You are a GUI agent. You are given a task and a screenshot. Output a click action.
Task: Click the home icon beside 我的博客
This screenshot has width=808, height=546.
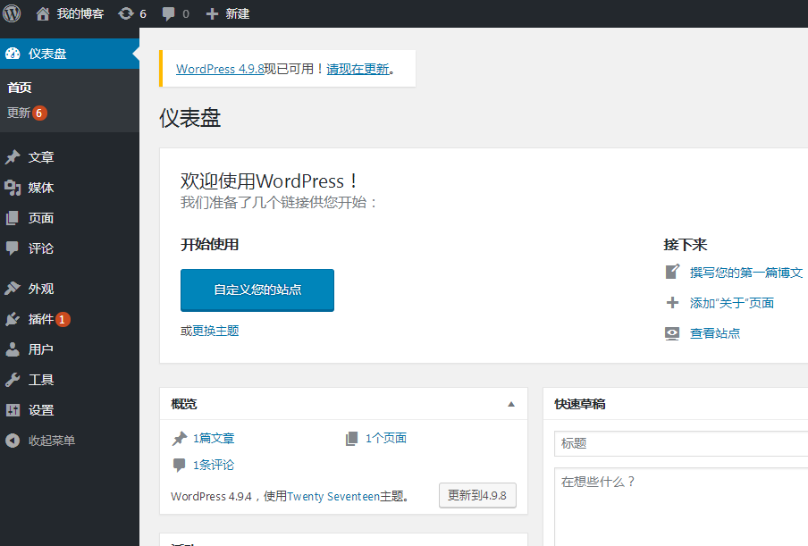coord(43,13)
